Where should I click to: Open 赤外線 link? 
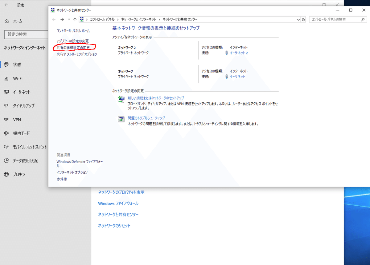[x=62, y=179]
